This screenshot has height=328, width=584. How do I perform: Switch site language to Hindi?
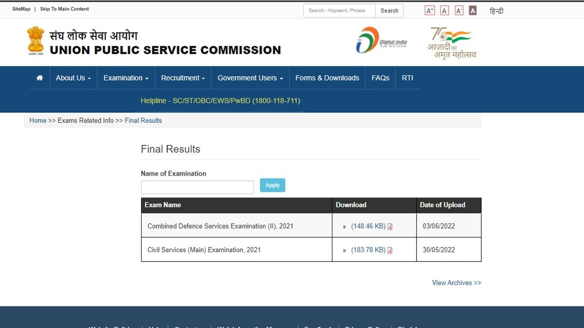coord(496,10)
